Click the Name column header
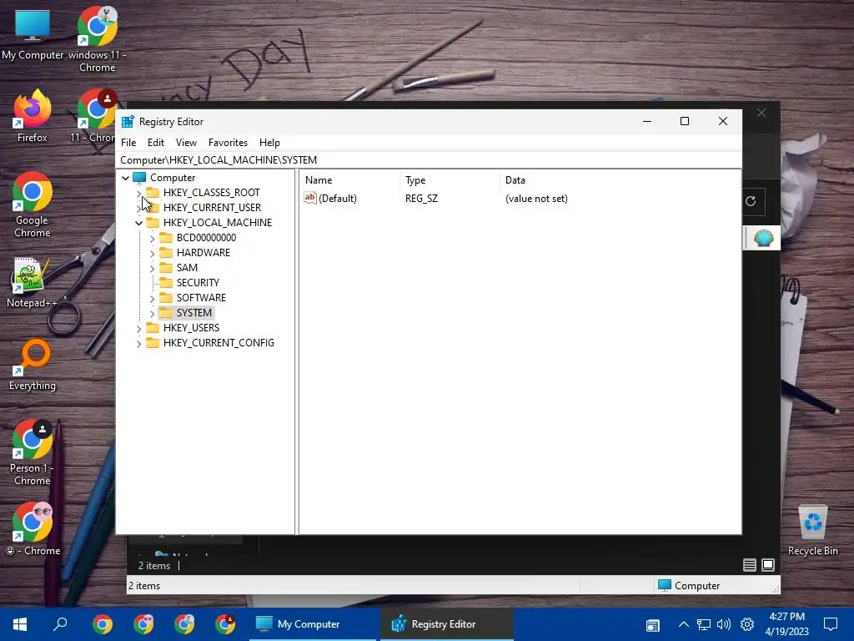The width and height of the screenshot is (854, 641). tap(349, 180)
